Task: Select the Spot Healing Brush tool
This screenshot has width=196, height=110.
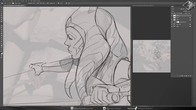Action: click(x=2, y=22)
